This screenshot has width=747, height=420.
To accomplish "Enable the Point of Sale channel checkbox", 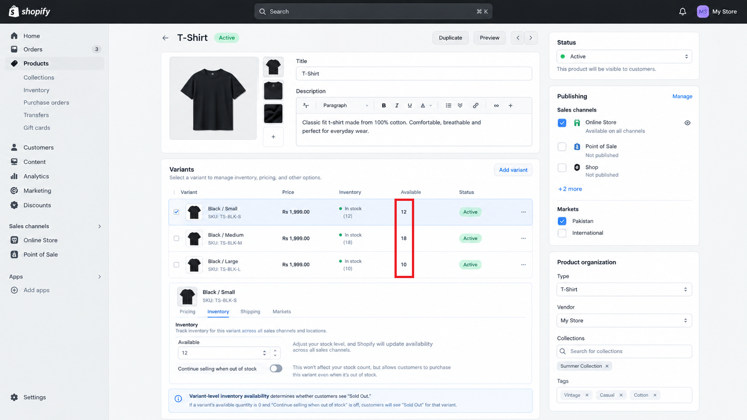I will [562, 147].
